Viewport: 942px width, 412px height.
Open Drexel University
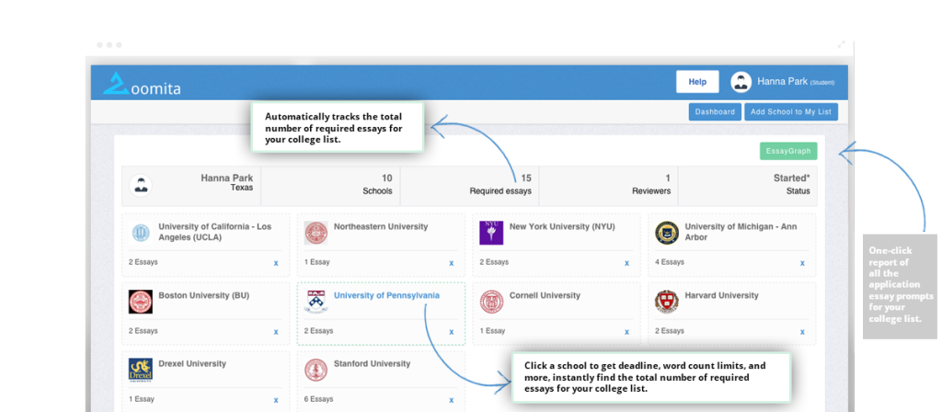pos(192,363)
